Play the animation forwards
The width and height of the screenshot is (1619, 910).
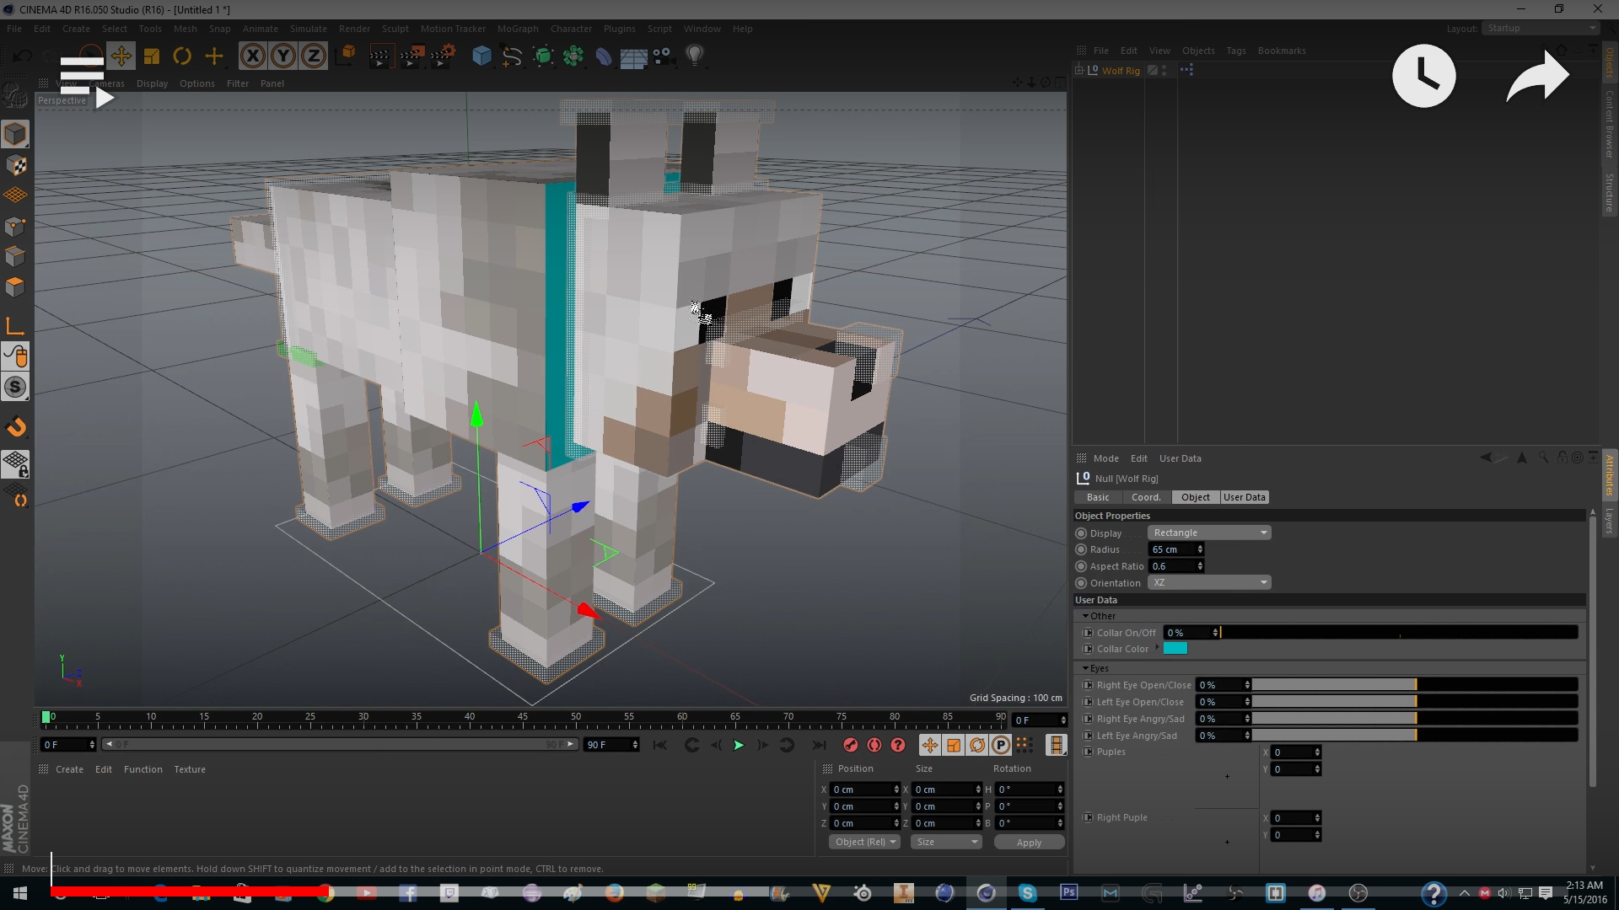pyautogui.click(x=739, y=745)
